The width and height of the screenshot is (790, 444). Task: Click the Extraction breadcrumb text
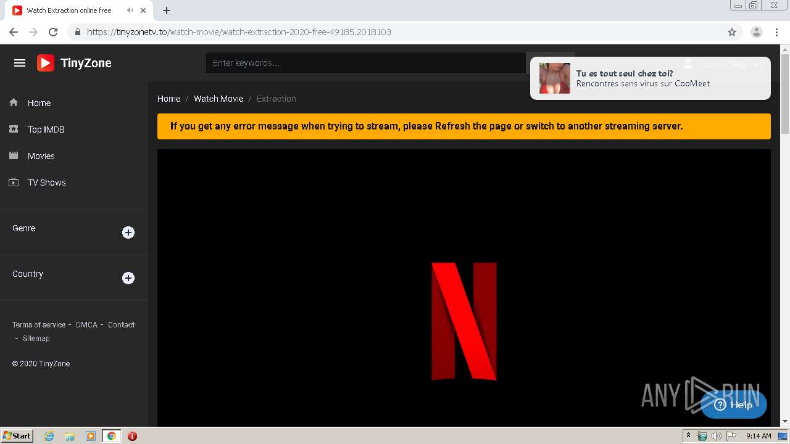(276, 99)
